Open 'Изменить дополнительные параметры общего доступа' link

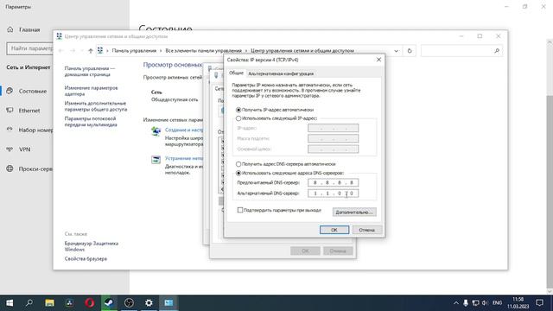(x=96, y=106)
